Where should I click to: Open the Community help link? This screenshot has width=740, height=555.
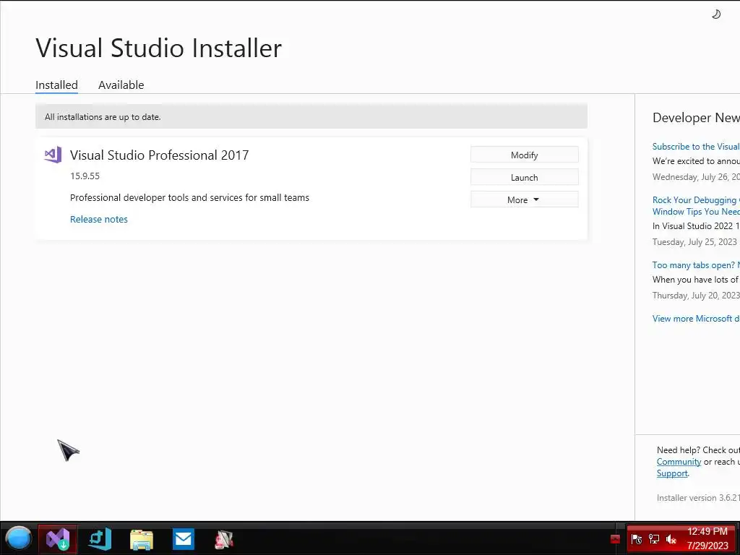679,462
